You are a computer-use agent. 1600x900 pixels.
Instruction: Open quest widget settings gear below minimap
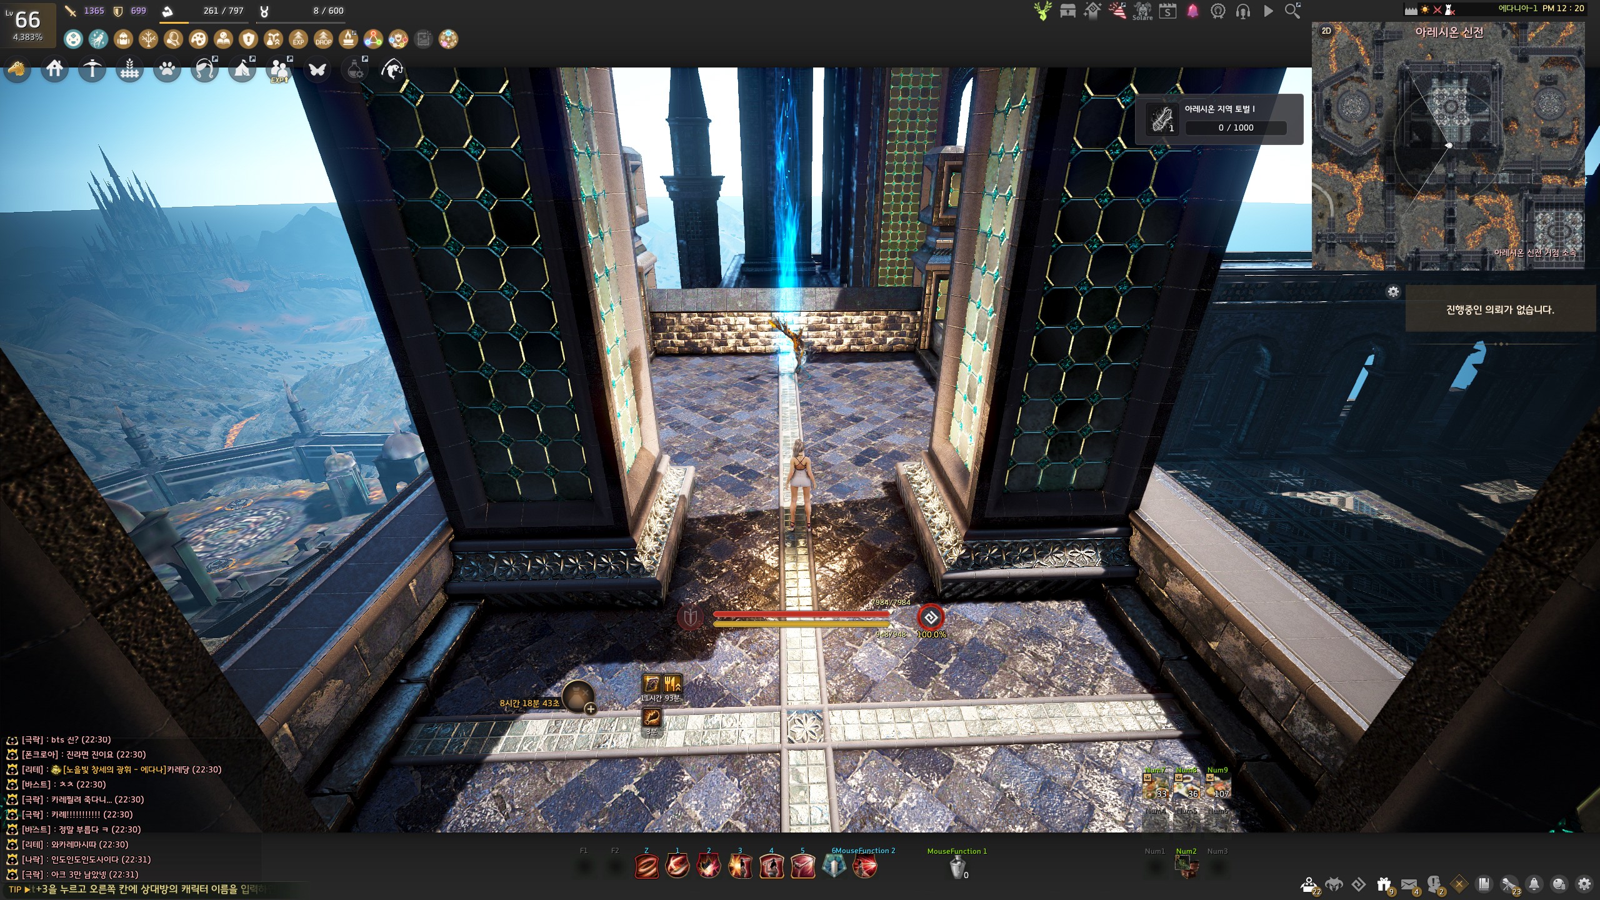[1393, 292]
